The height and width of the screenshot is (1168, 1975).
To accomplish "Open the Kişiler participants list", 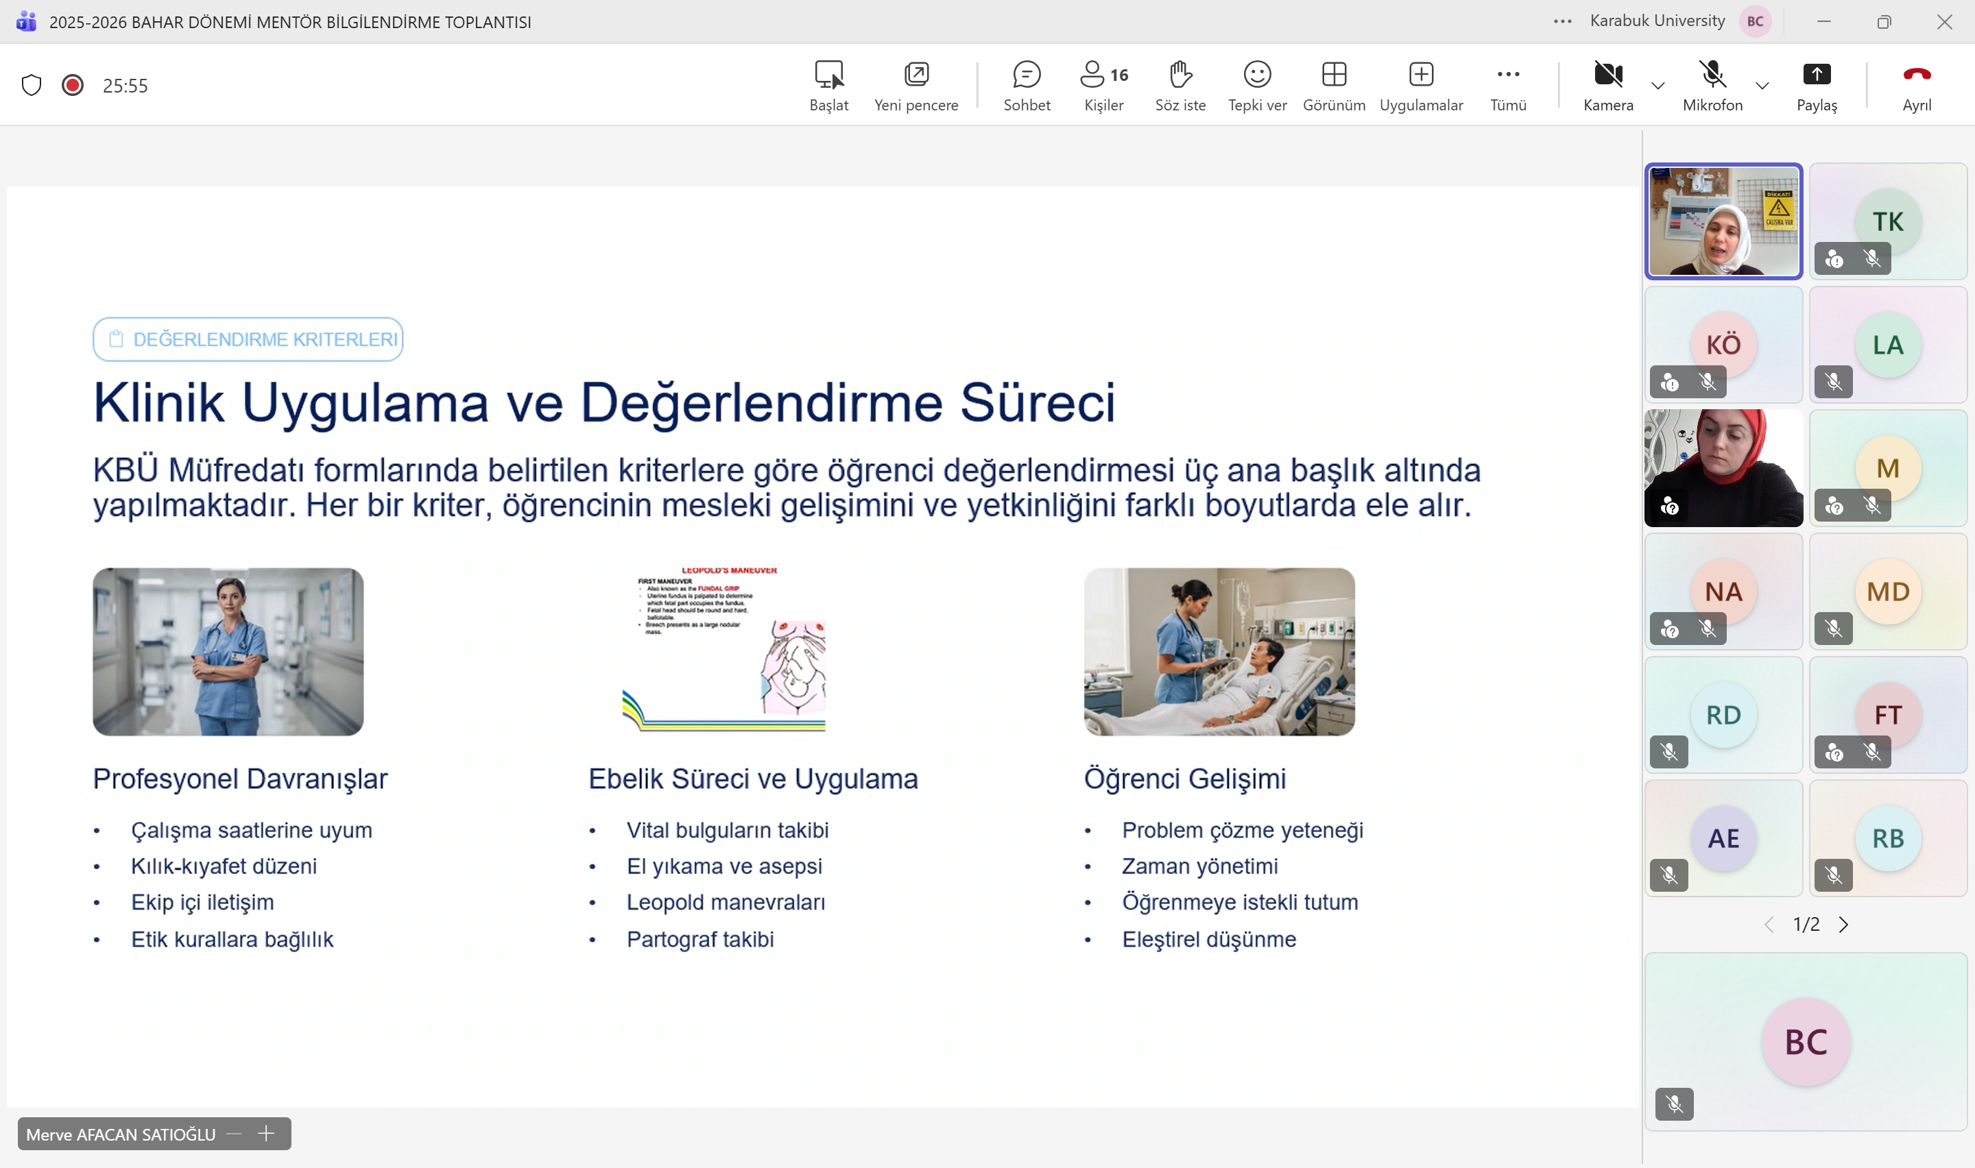I will 1103,85.
